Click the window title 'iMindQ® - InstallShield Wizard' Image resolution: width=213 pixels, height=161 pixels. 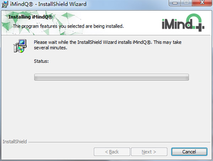48,4
